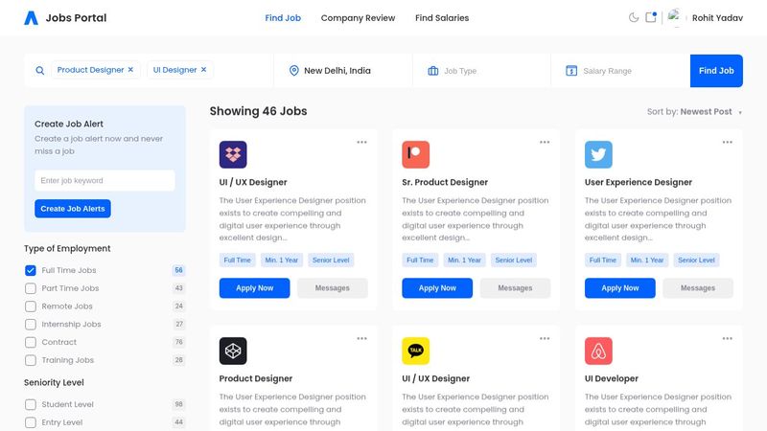The image size is (767, 431).
Task: Click CodePen logo on Product Designer card
Action: click(x=233, y=351)
